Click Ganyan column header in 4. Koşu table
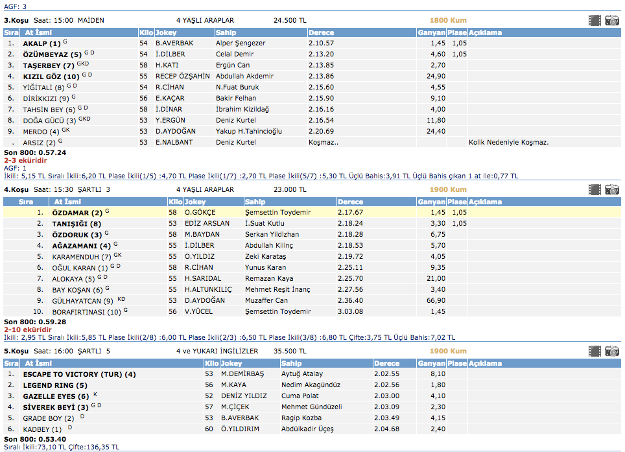The width and height of the screenshot is (625, 452). point(431,202)
